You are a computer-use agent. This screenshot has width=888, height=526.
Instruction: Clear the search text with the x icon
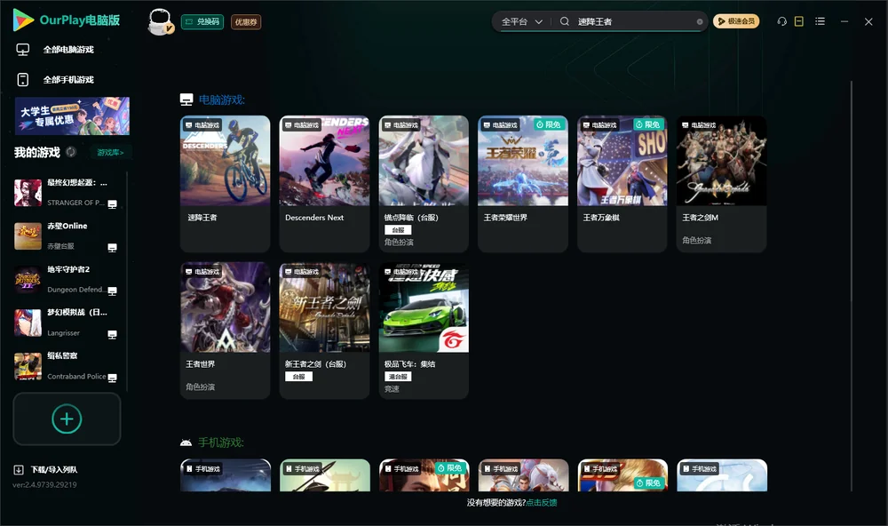(700, 21)
